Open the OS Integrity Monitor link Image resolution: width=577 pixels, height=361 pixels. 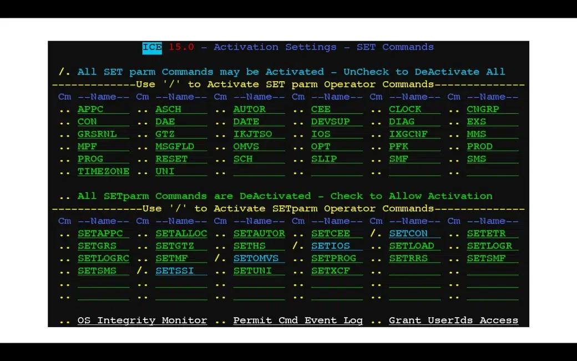[142, 320]
